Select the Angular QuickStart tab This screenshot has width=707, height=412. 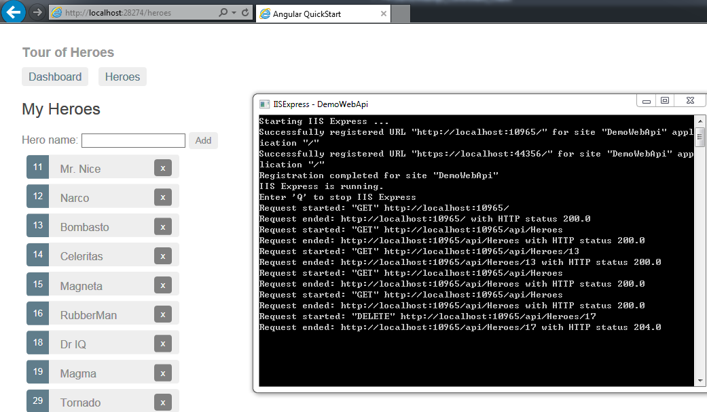click(323, 14)
